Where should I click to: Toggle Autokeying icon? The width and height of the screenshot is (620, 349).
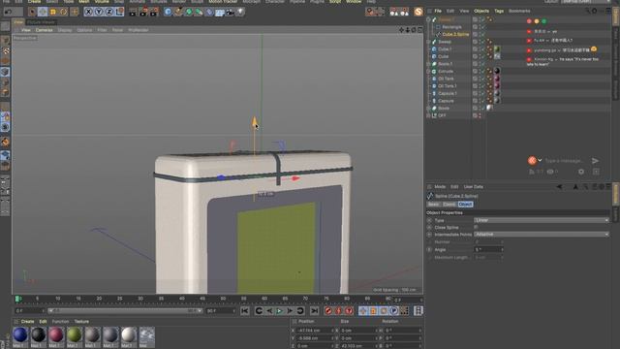pos(338,311)
